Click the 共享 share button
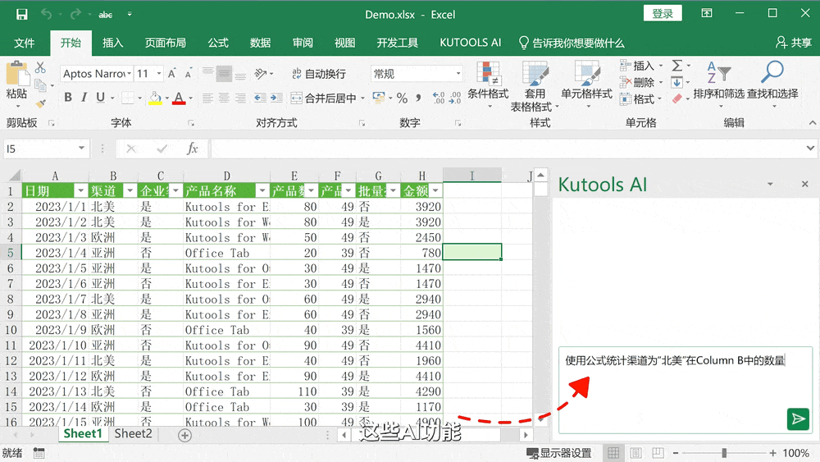This screenshot has height=462, width=820. 794,43
